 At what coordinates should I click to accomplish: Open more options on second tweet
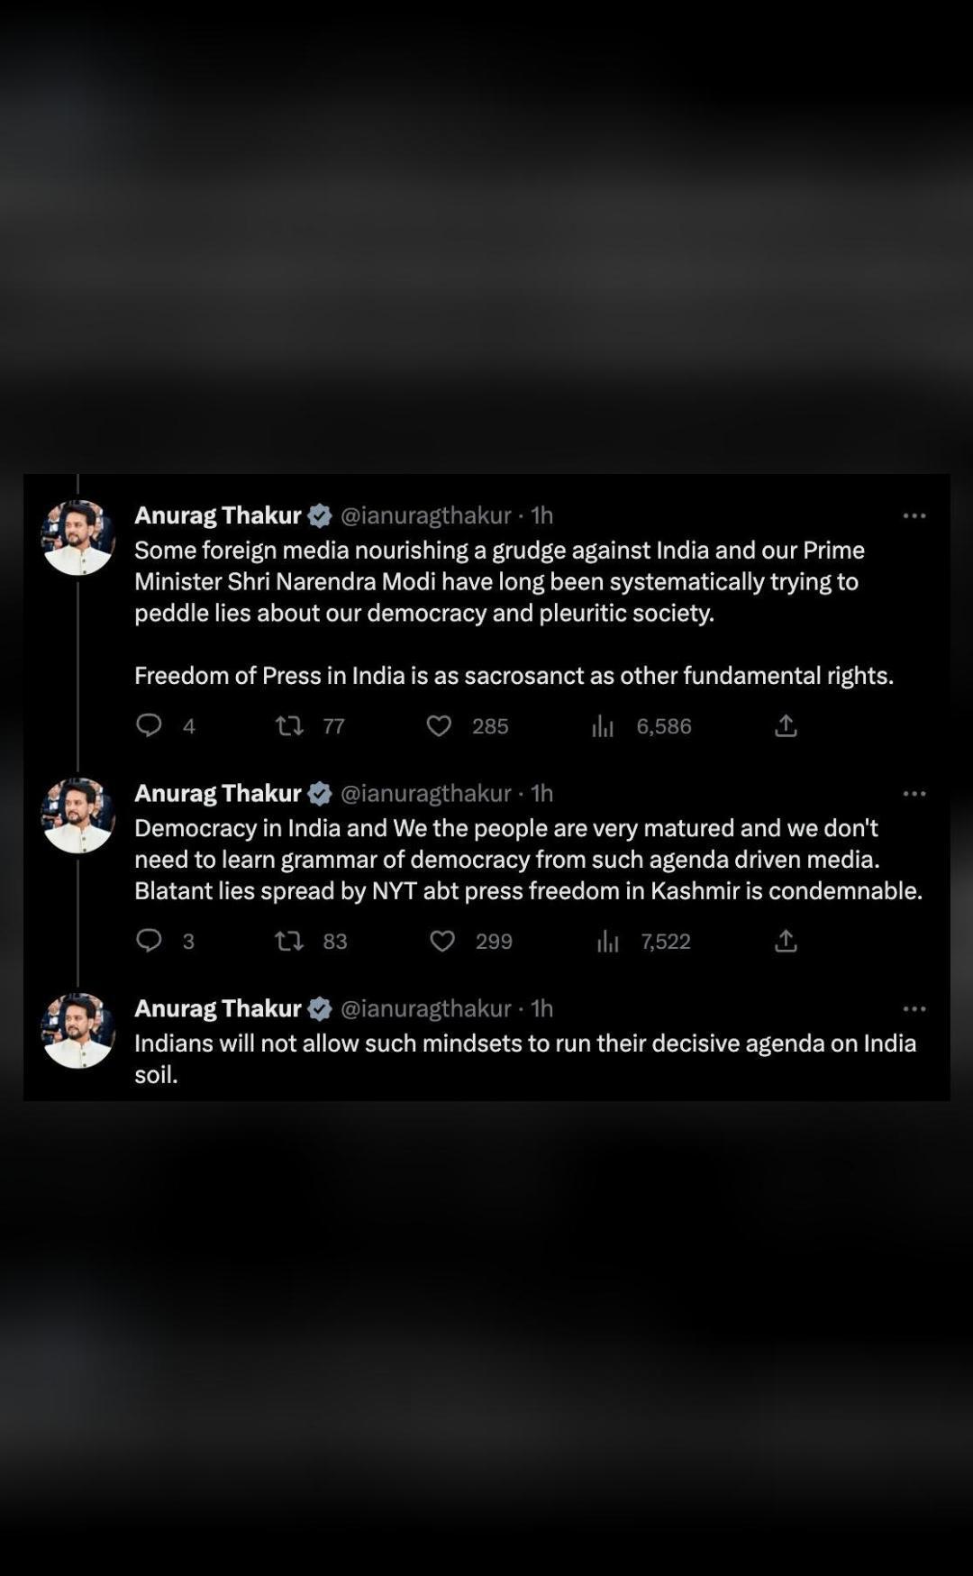click(x=914, y=794)
